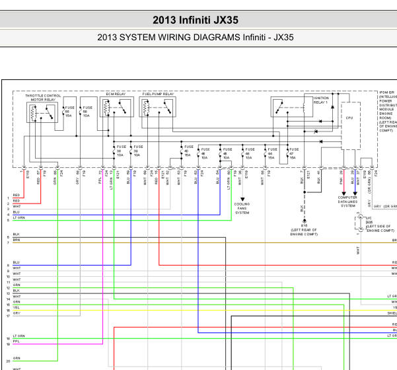The height and width of the screenshot is (370, 397).
Task: Click the 'BLU' wire label on row 4
Action: (x=17, y=212)
